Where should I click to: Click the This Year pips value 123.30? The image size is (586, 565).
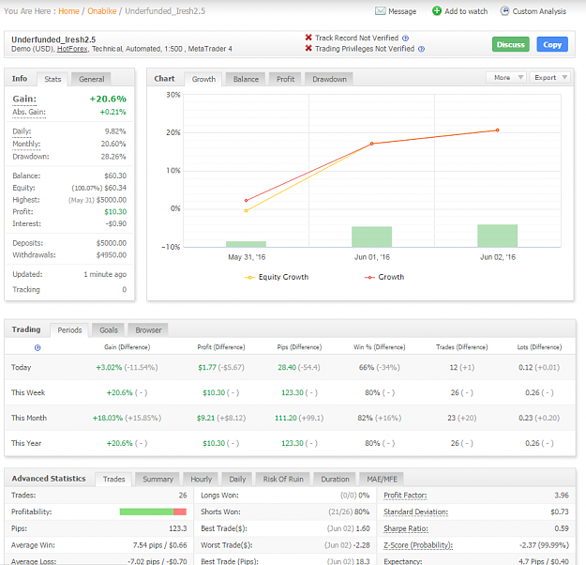tap(293, 443)
